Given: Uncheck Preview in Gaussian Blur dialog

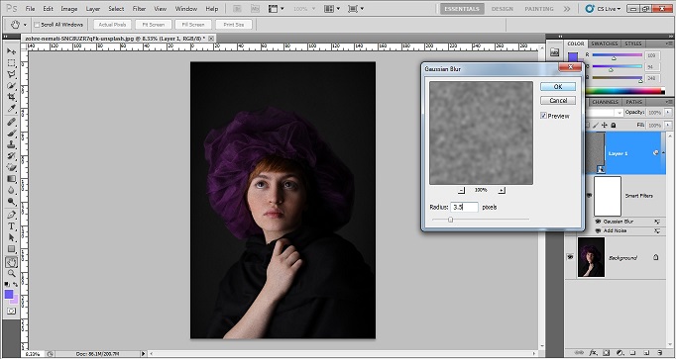Looking at the screenshot, I should [x=543, y=116].
